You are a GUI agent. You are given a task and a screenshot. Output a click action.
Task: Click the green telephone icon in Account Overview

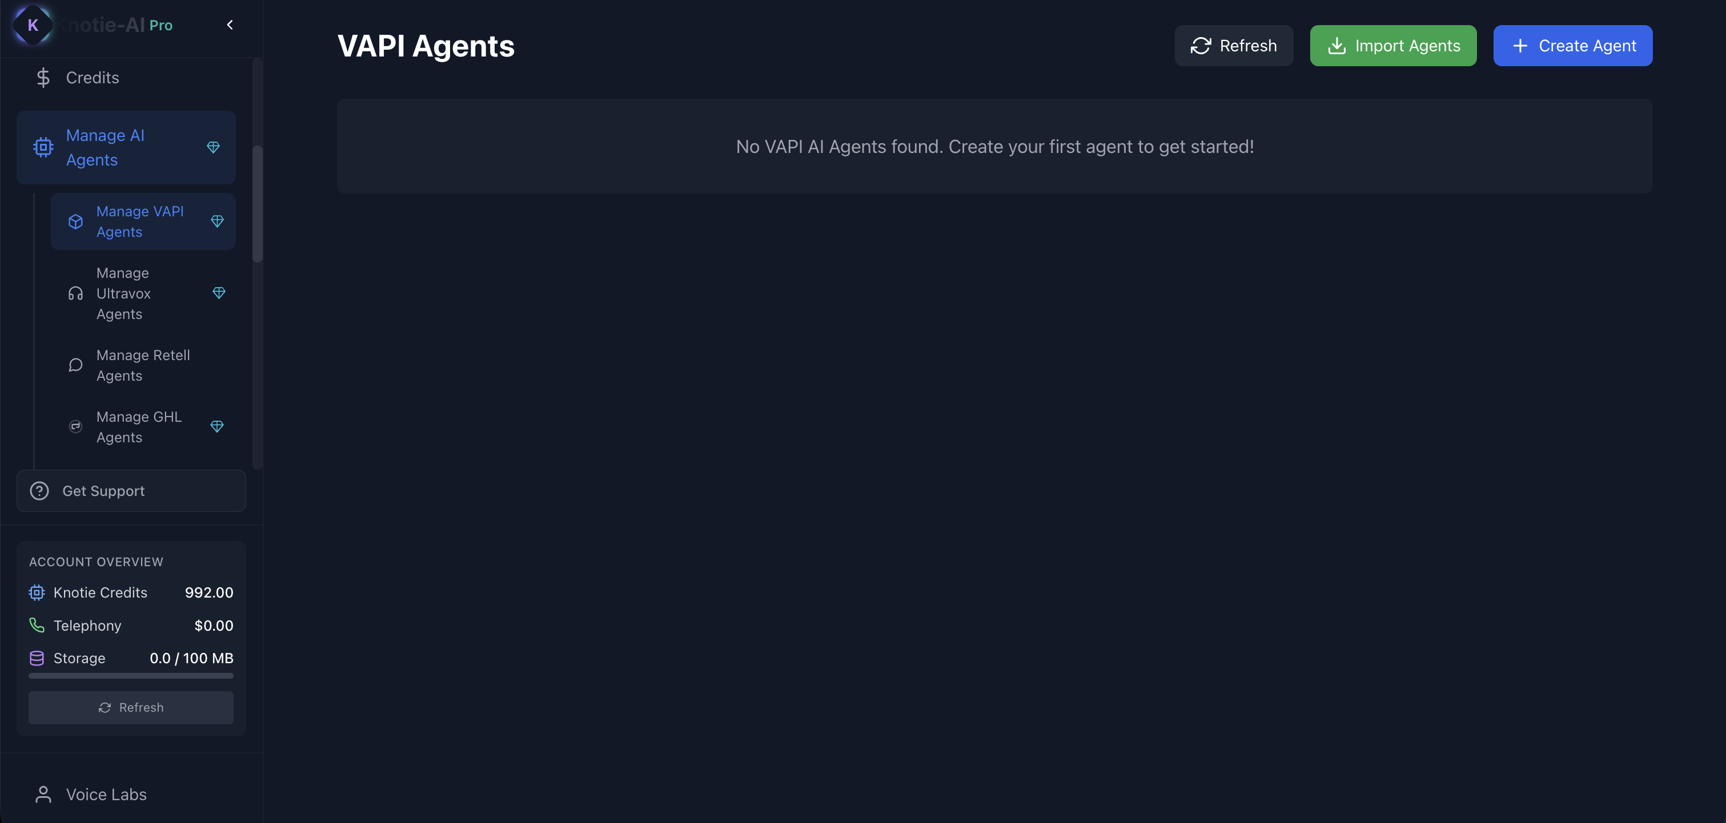point(35,625)
